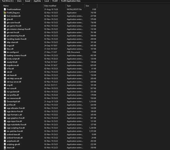
Task: Select the gta-mission-cleanup-five.dll file
Action: tap(19, 29)
